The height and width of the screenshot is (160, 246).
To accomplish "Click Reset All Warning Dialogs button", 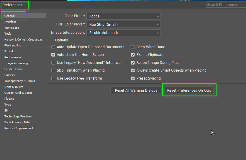I will point(136,90).
